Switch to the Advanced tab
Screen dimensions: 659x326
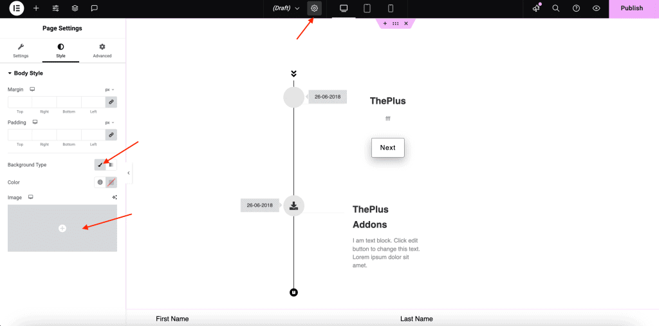[102, 51]
